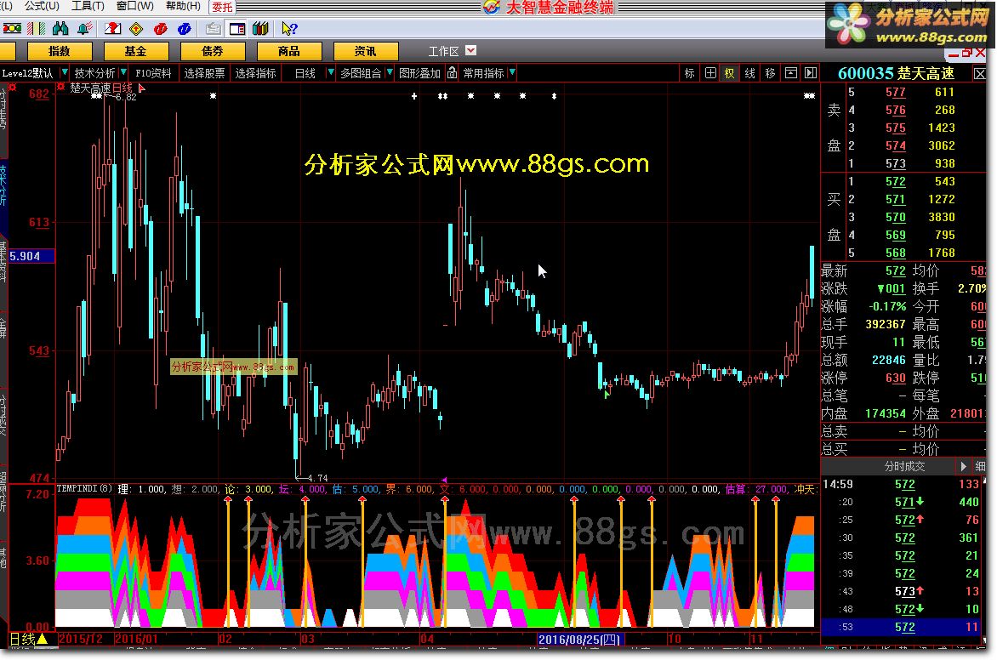997x660 pixels.
Task: Open the colored books library icon
Action: [260, 29]
